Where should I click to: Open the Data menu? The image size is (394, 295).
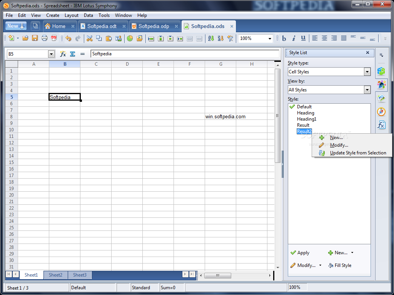pos(88,15)
